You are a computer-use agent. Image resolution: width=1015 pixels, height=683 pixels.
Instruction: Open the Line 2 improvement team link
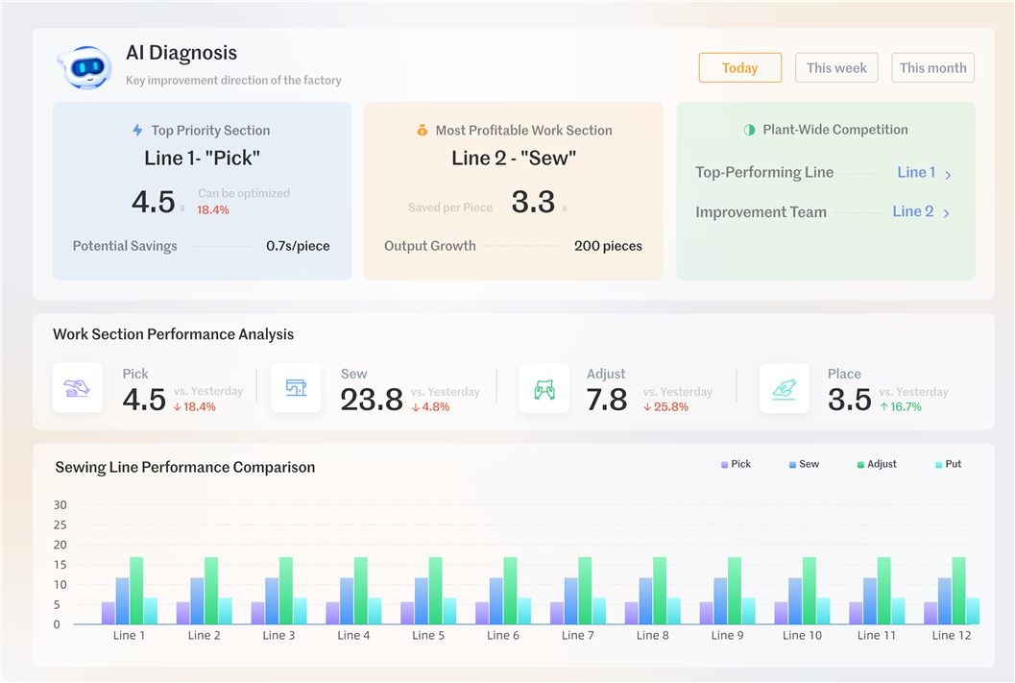912,211
